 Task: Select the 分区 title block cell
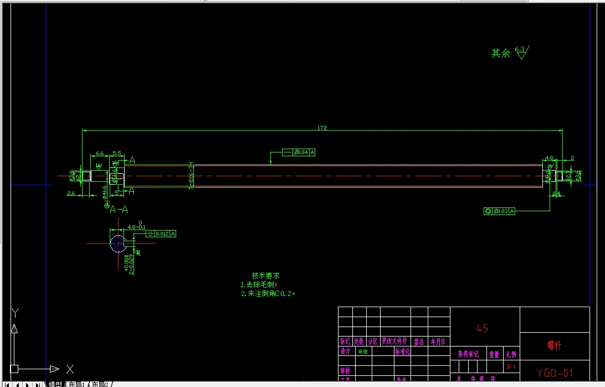[373, 342]
